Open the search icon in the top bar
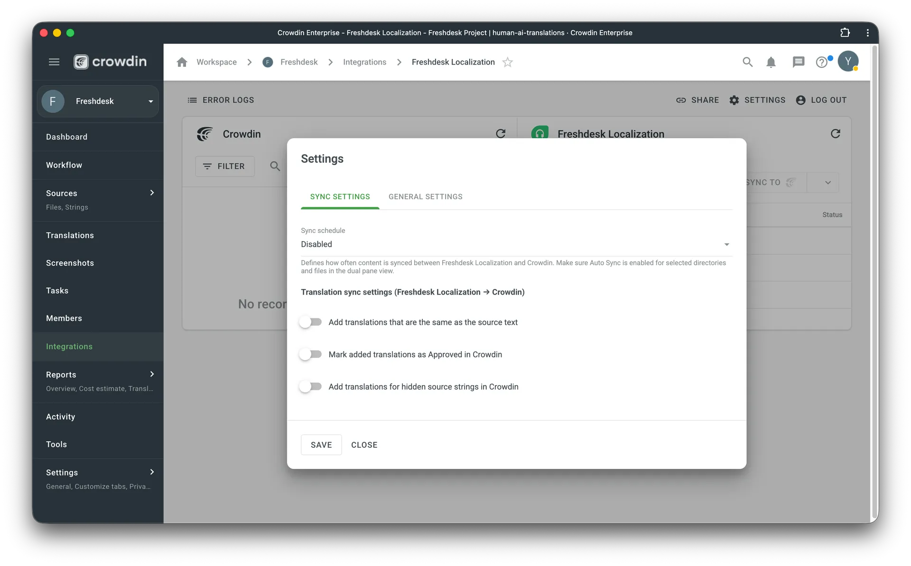 (x=747, y=62)
